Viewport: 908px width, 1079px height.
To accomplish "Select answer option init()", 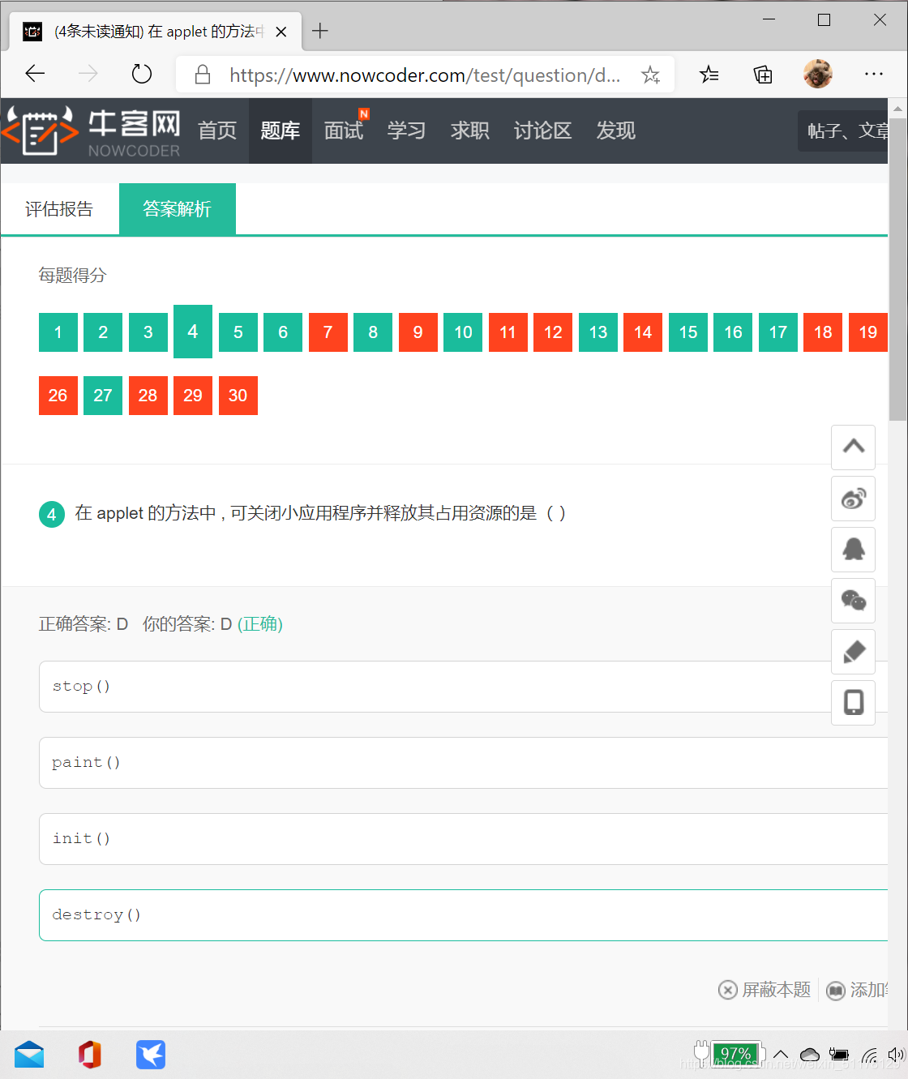I will tap(463, 839).
